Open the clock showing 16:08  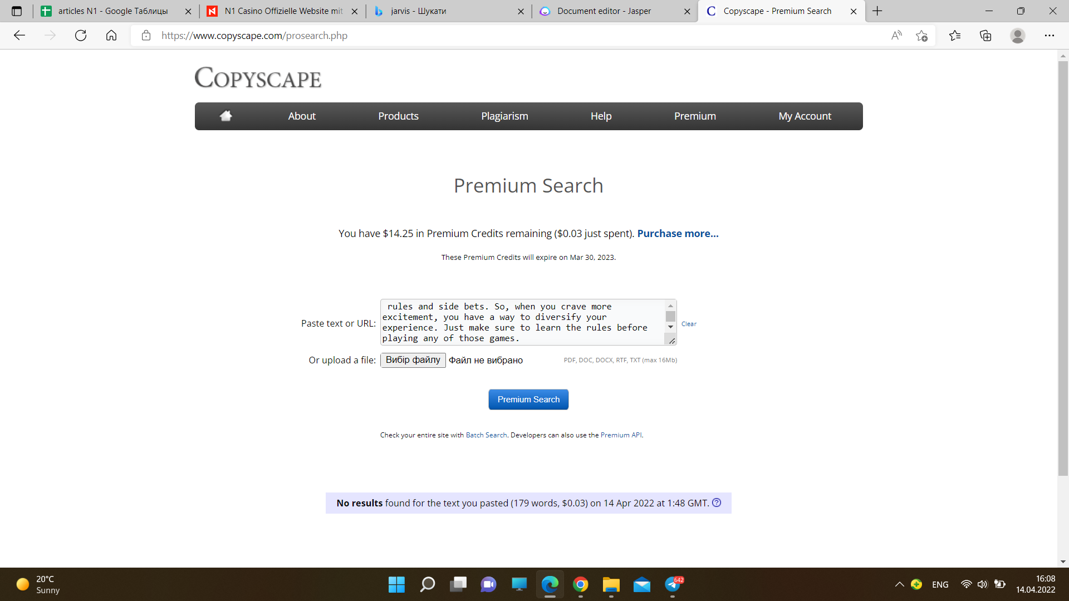point(1036,584)
